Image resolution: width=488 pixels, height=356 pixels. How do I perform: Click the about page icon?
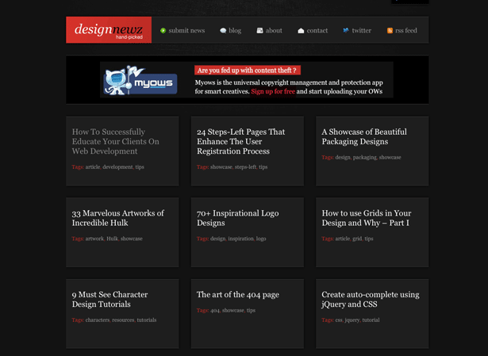[x=259, y=31]
